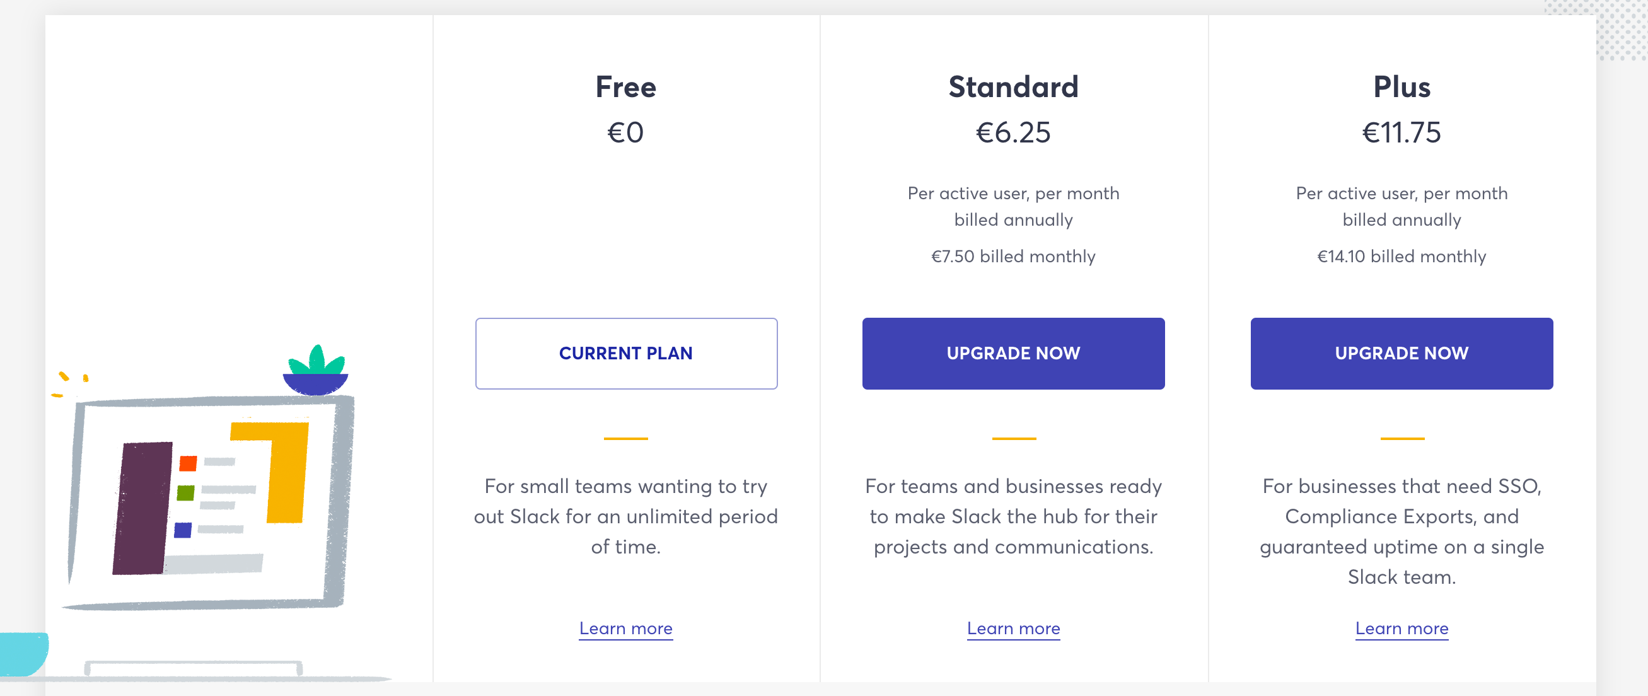Click the Standard plan heading
Image resolution: width=1648 pixels, height=696 pixels.
click(x=1013, y=87)
